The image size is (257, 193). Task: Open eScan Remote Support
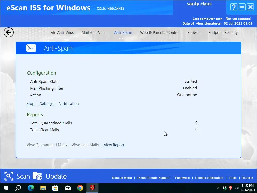coord(153,178)
